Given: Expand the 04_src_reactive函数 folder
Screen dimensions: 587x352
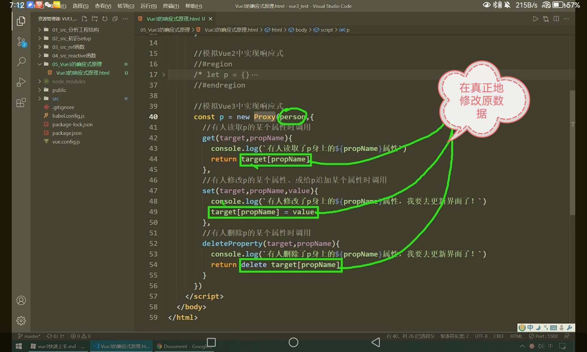Looking at the screenshot, I should point(74,56).
